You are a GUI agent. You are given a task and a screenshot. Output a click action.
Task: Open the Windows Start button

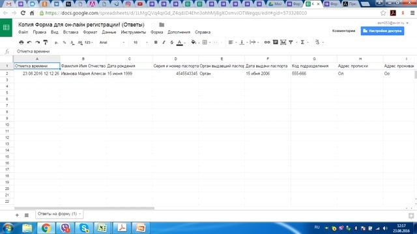[7, 228]
